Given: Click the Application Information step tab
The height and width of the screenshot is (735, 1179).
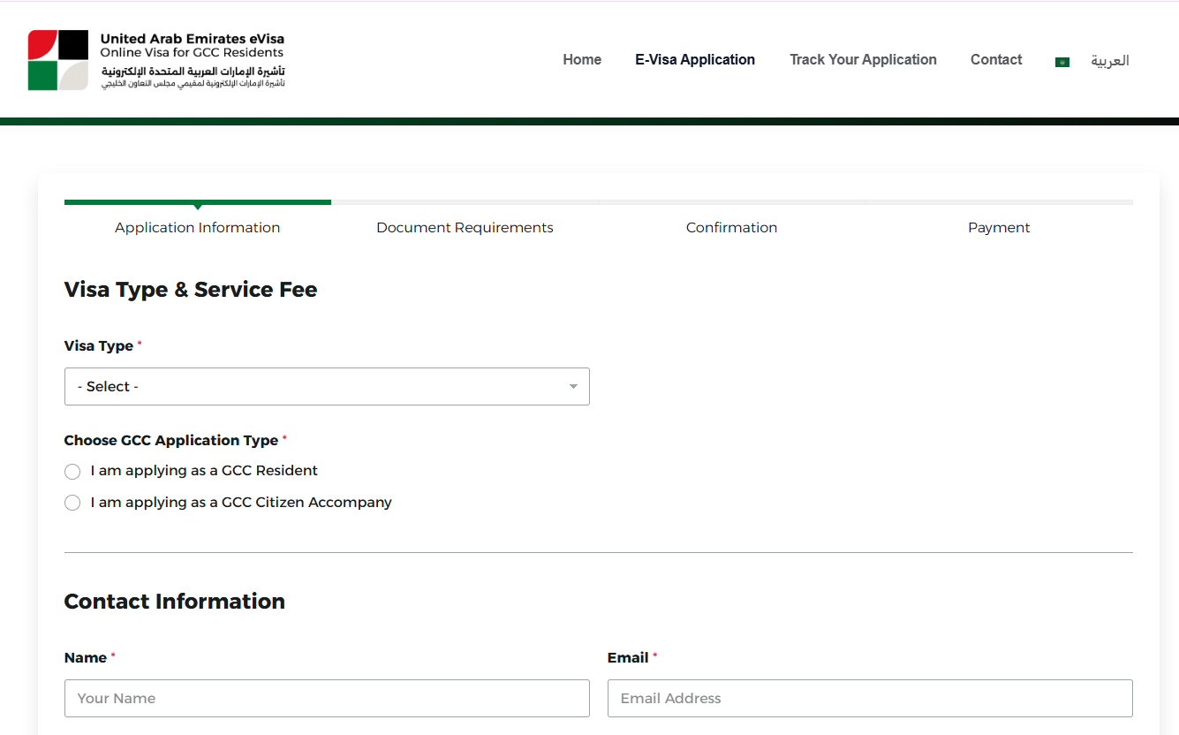Looking at the screenshot, I should click(x=197, y=227).
